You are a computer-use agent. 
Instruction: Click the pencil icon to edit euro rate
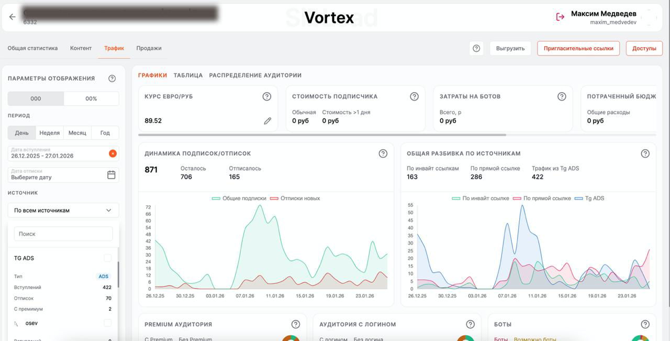267,120
